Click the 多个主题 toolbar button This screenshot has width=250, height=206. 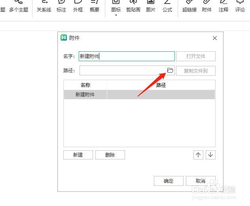coord(19,6)
